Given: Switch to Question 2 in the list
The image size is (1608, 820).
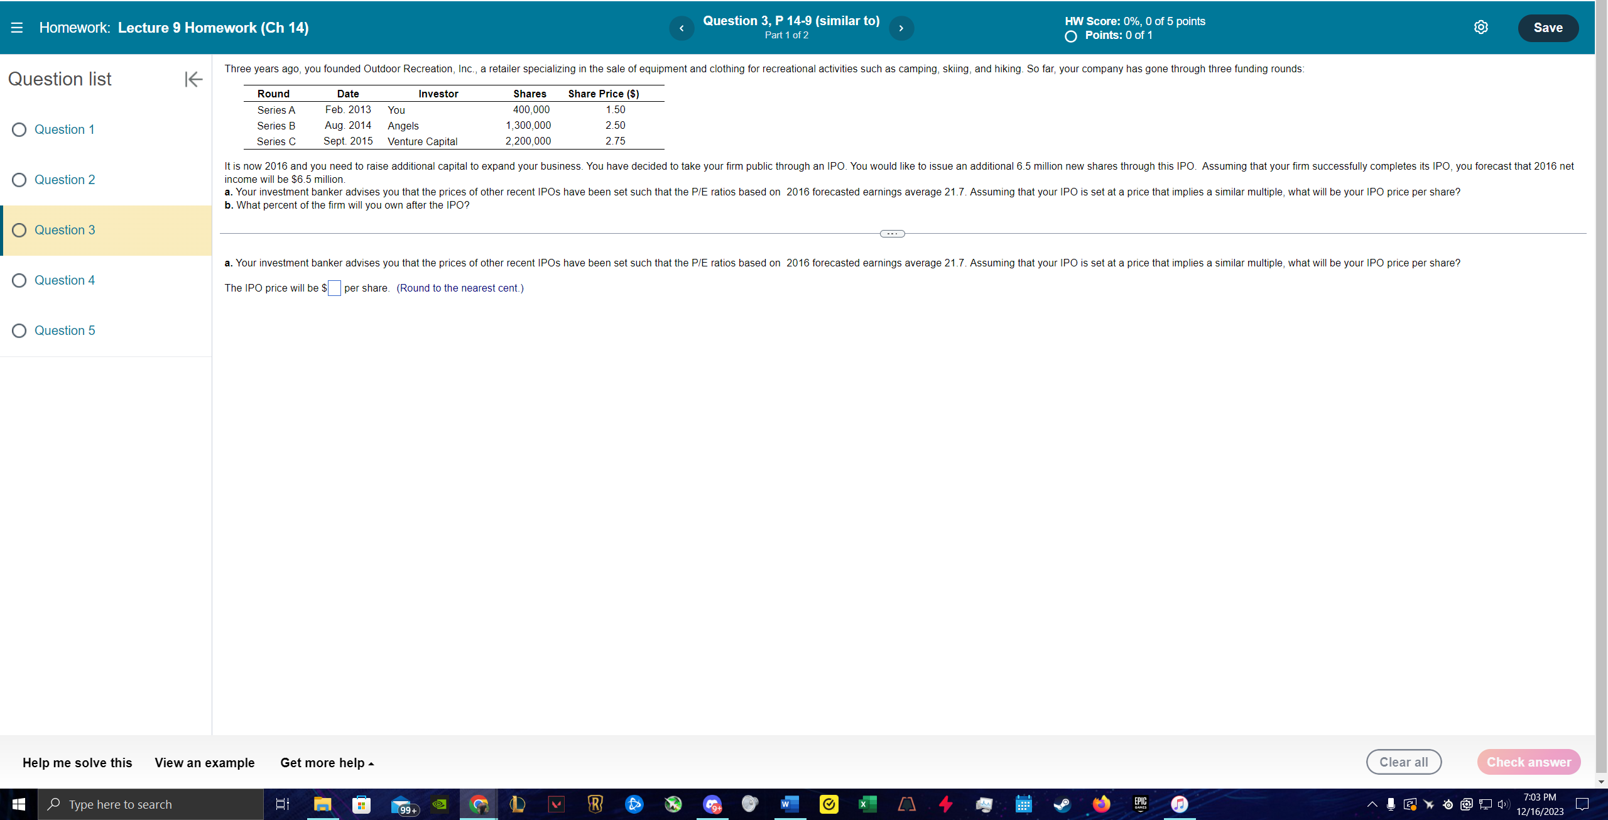Looking at the screenshot, I should (65, 180).
